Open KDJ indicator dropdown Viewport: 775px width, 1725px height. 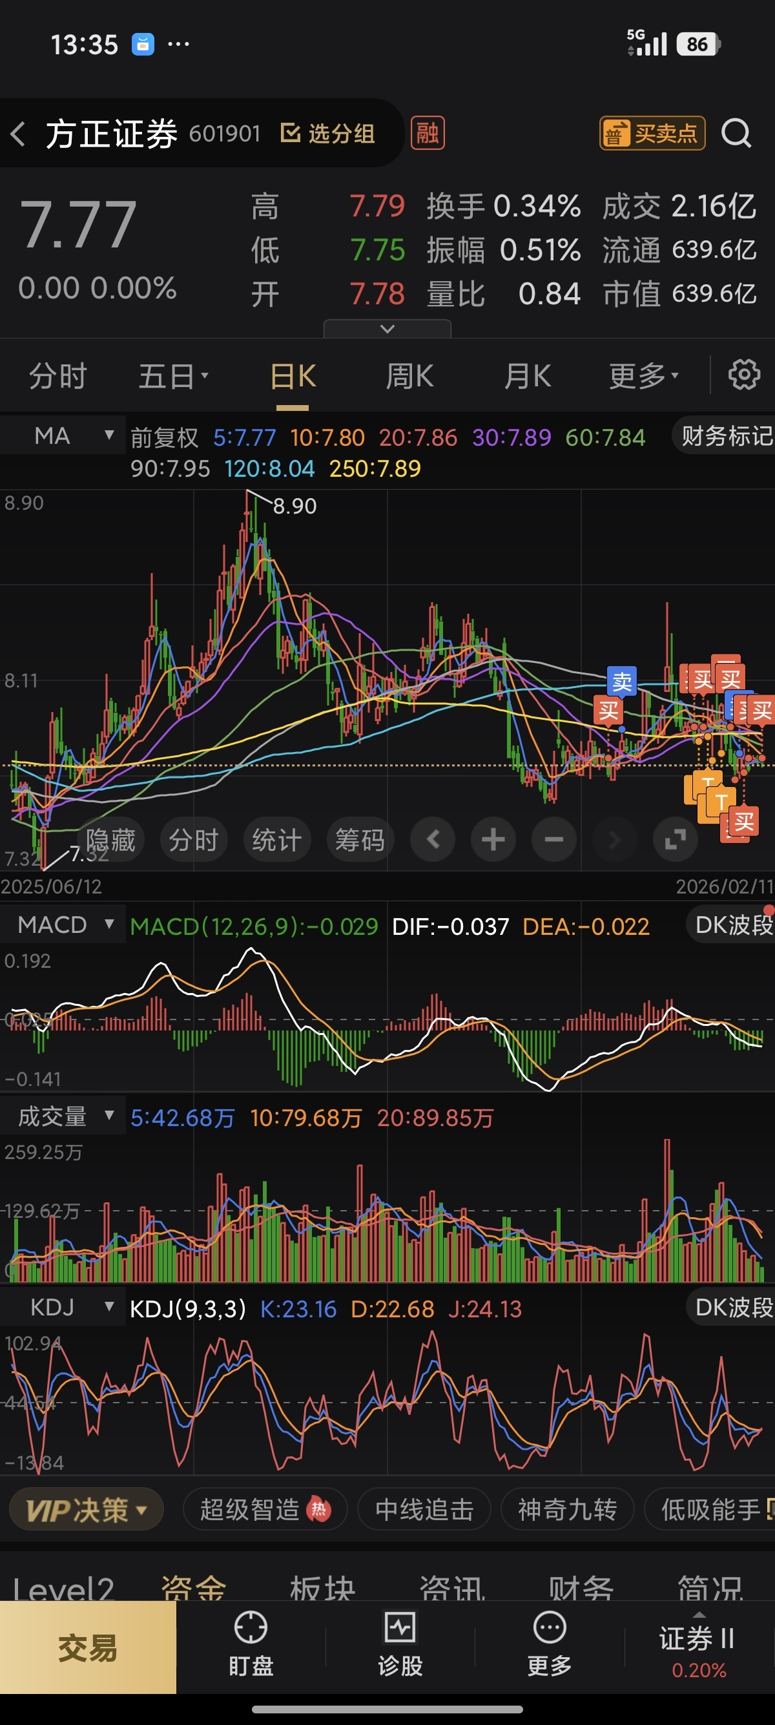coord(62,1306)
